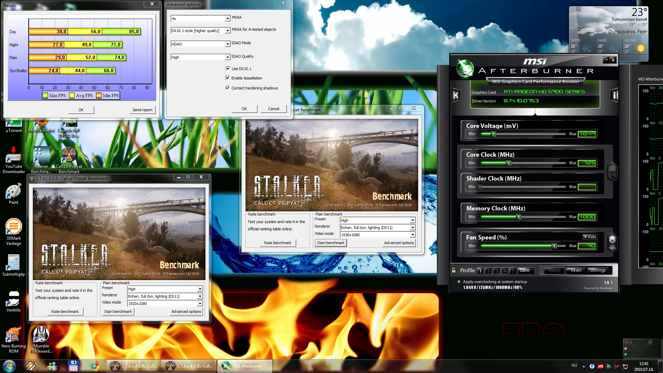Screen dimensions: 663x373
Task: Click Start benchmark in front Benchmark window
Action: (x=118, y=312)
